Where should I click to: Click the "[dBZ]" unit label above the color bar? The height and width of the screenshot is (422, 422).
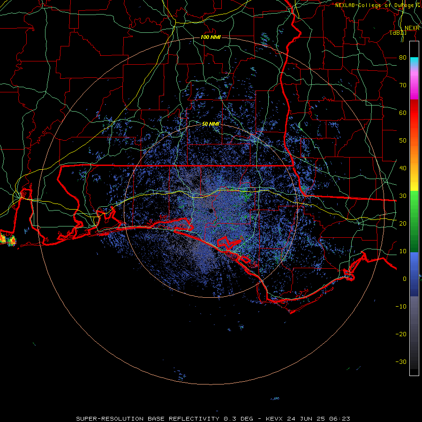tap(398, 33)
